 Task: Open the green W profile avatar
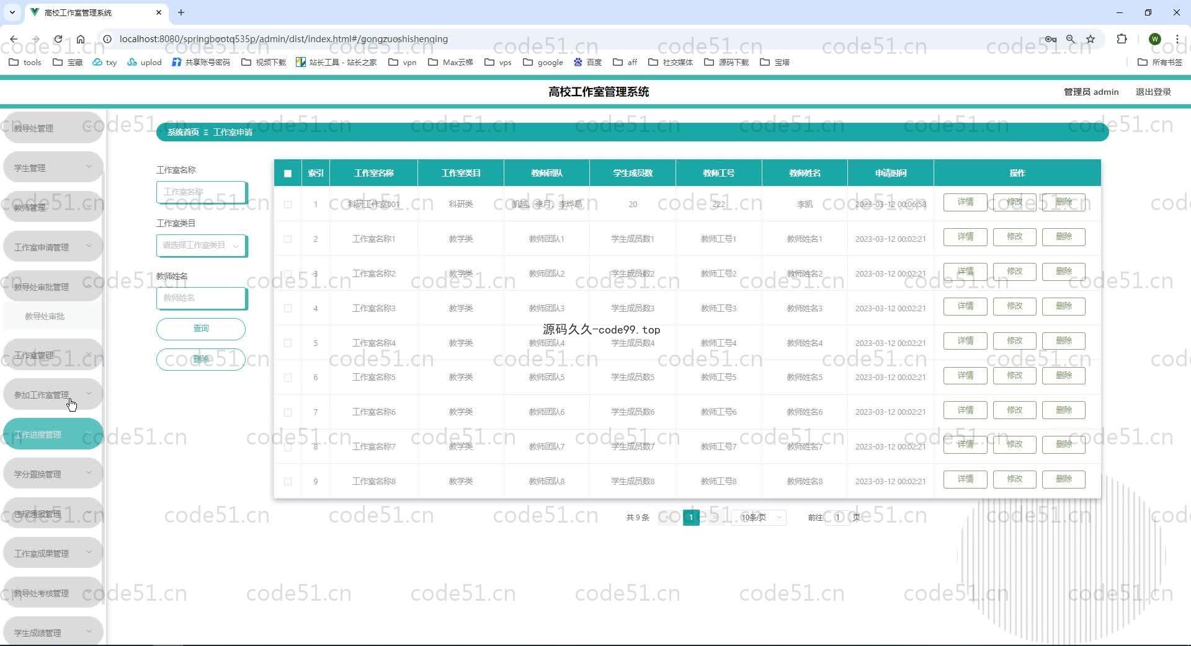click(x=1154, y=39)
